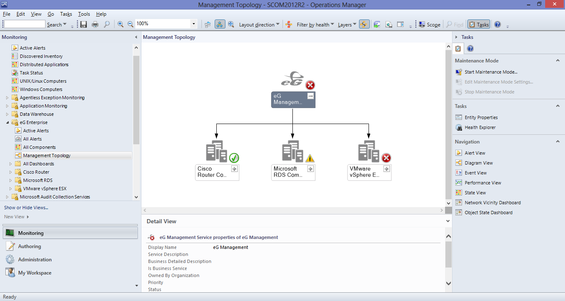Collapse the Navigation section chevron

point(558,141)
